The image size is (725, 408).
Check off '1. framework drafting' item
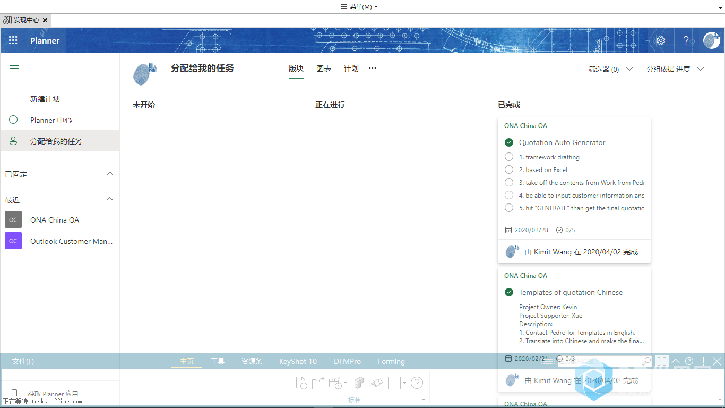click(x=509, y=157)
